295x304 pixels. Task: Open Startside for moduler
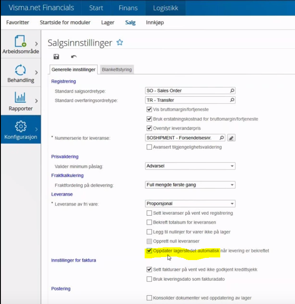[x=65, y=22]
